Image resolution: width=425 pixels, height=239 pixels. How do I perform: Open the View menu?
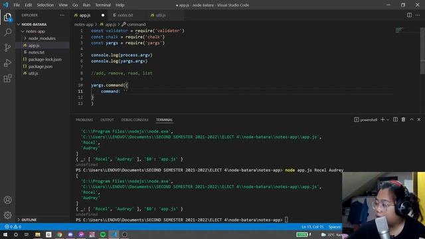click(x=63, y=5)
